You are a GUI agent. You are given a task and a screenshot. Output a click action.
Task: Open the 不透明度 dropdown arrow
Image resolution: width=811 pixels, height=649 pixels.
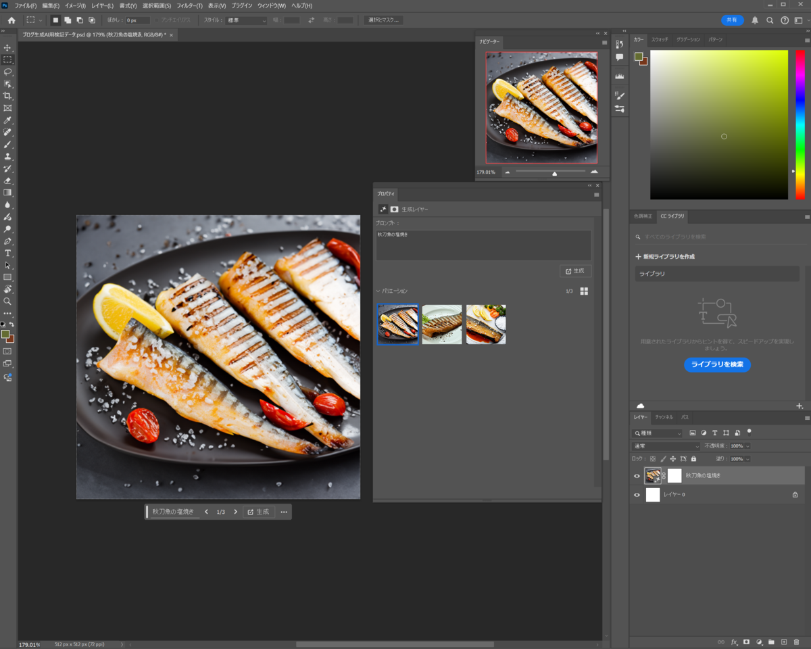coord(747,446)
